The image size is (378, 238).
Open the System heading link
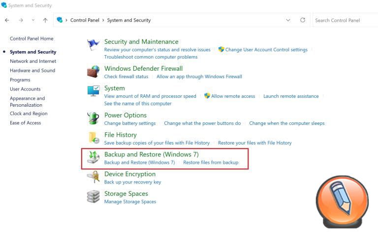tap(115, 88)
